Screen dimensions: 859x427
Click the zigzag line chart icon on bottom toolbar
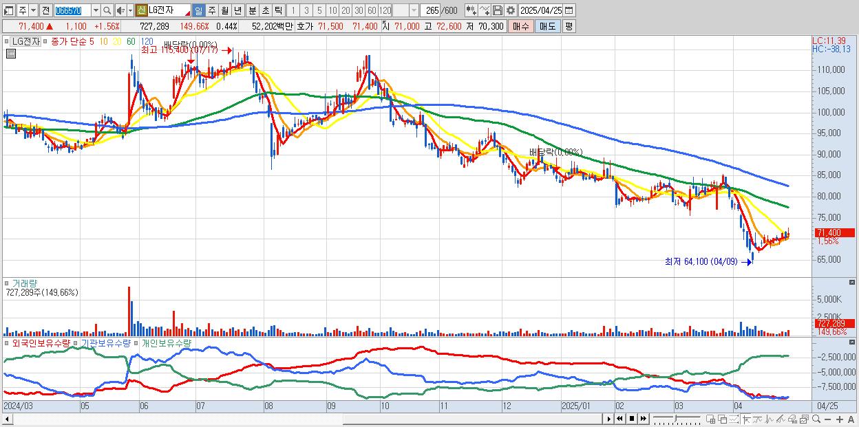point(770,418)
